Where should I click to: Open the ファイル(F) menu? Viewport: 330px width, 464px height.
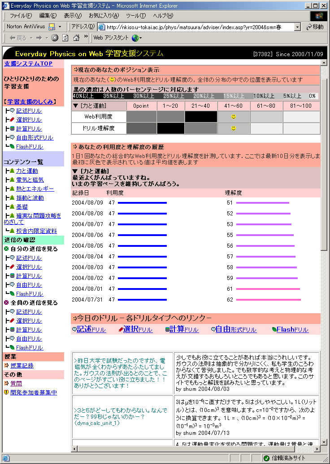point(21,16)
